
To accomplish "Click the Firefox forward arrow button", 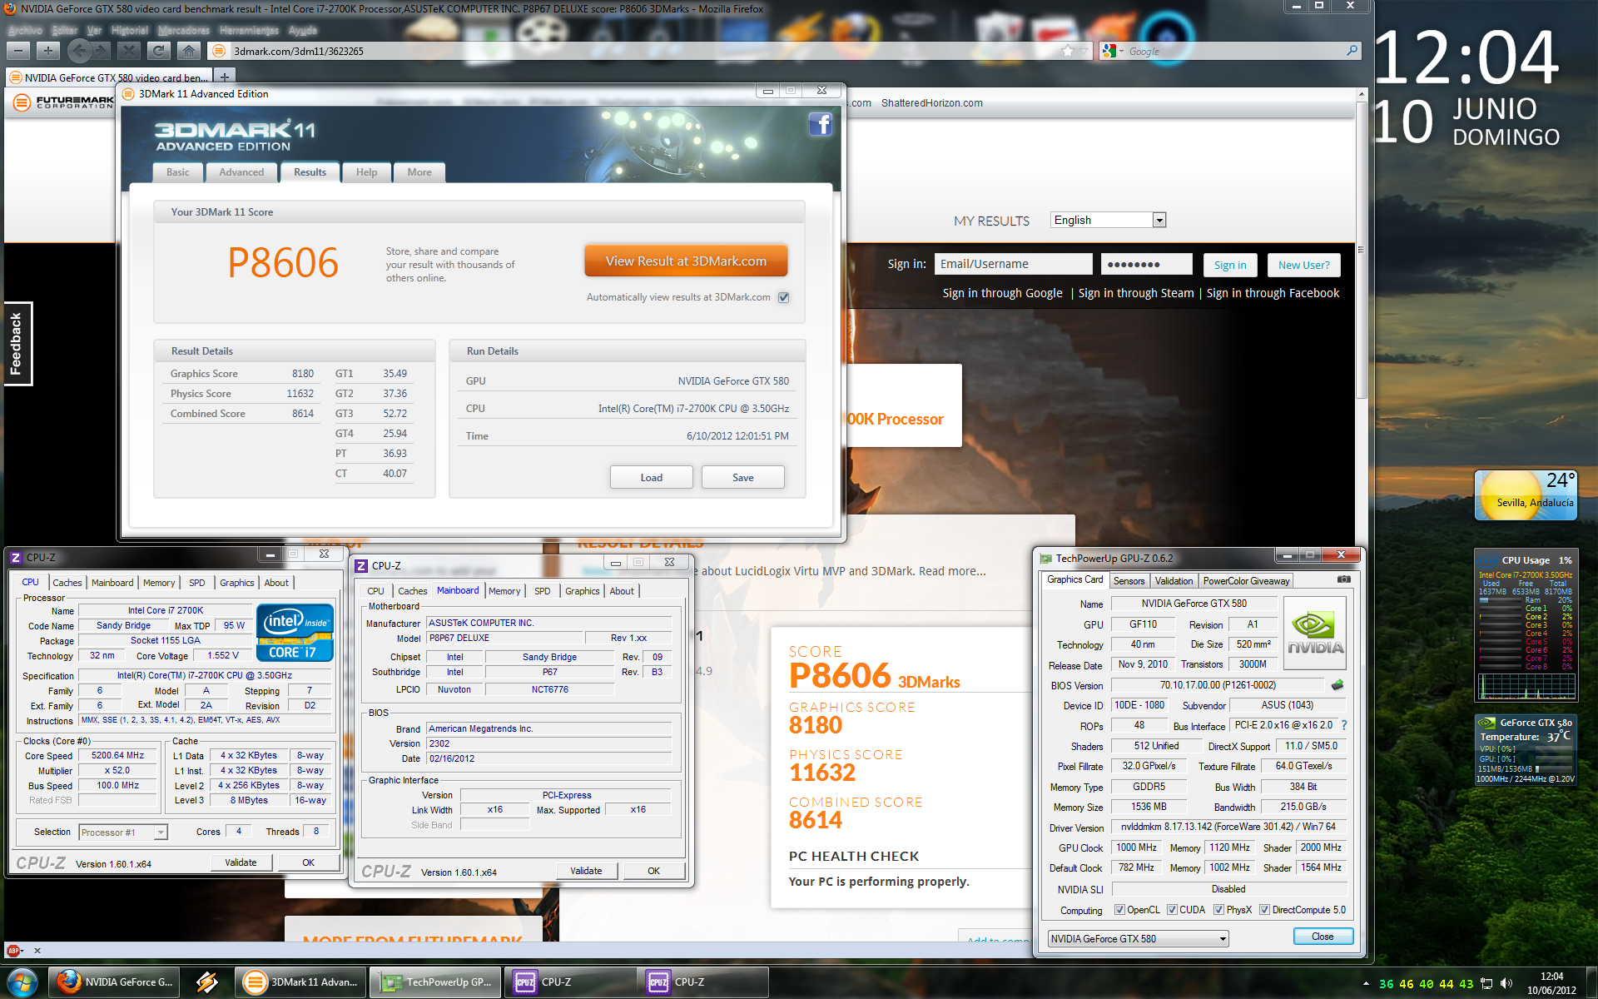I will 102,52.
